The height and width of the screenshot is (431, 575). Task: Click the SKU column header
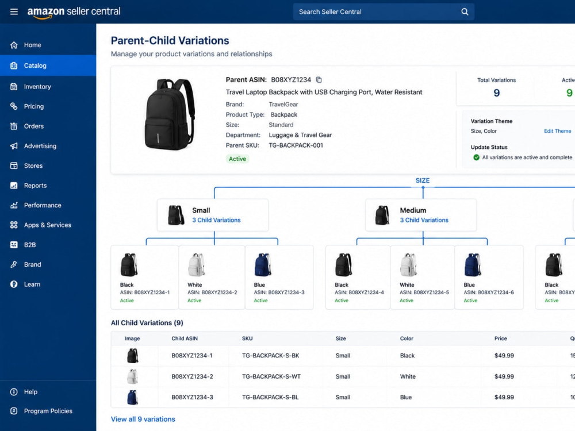coord(247,338)
